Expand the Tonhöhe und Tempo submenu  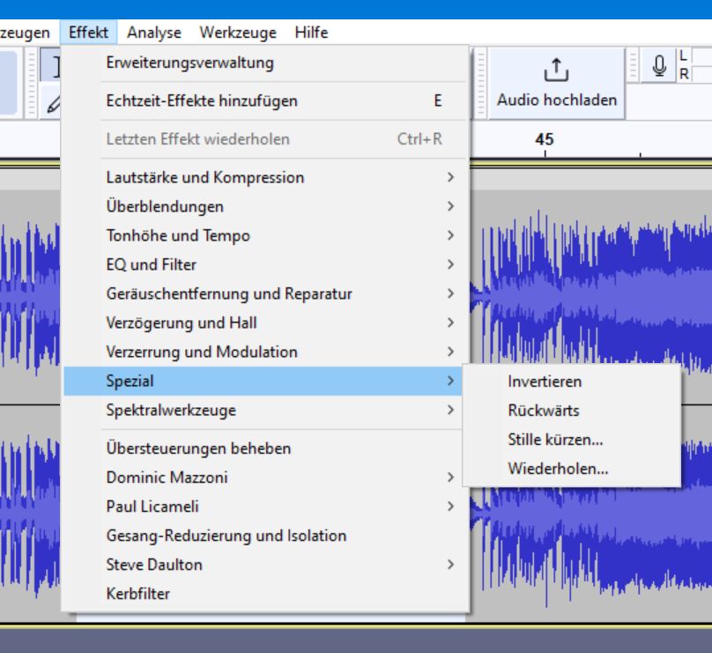coord(178,235)
